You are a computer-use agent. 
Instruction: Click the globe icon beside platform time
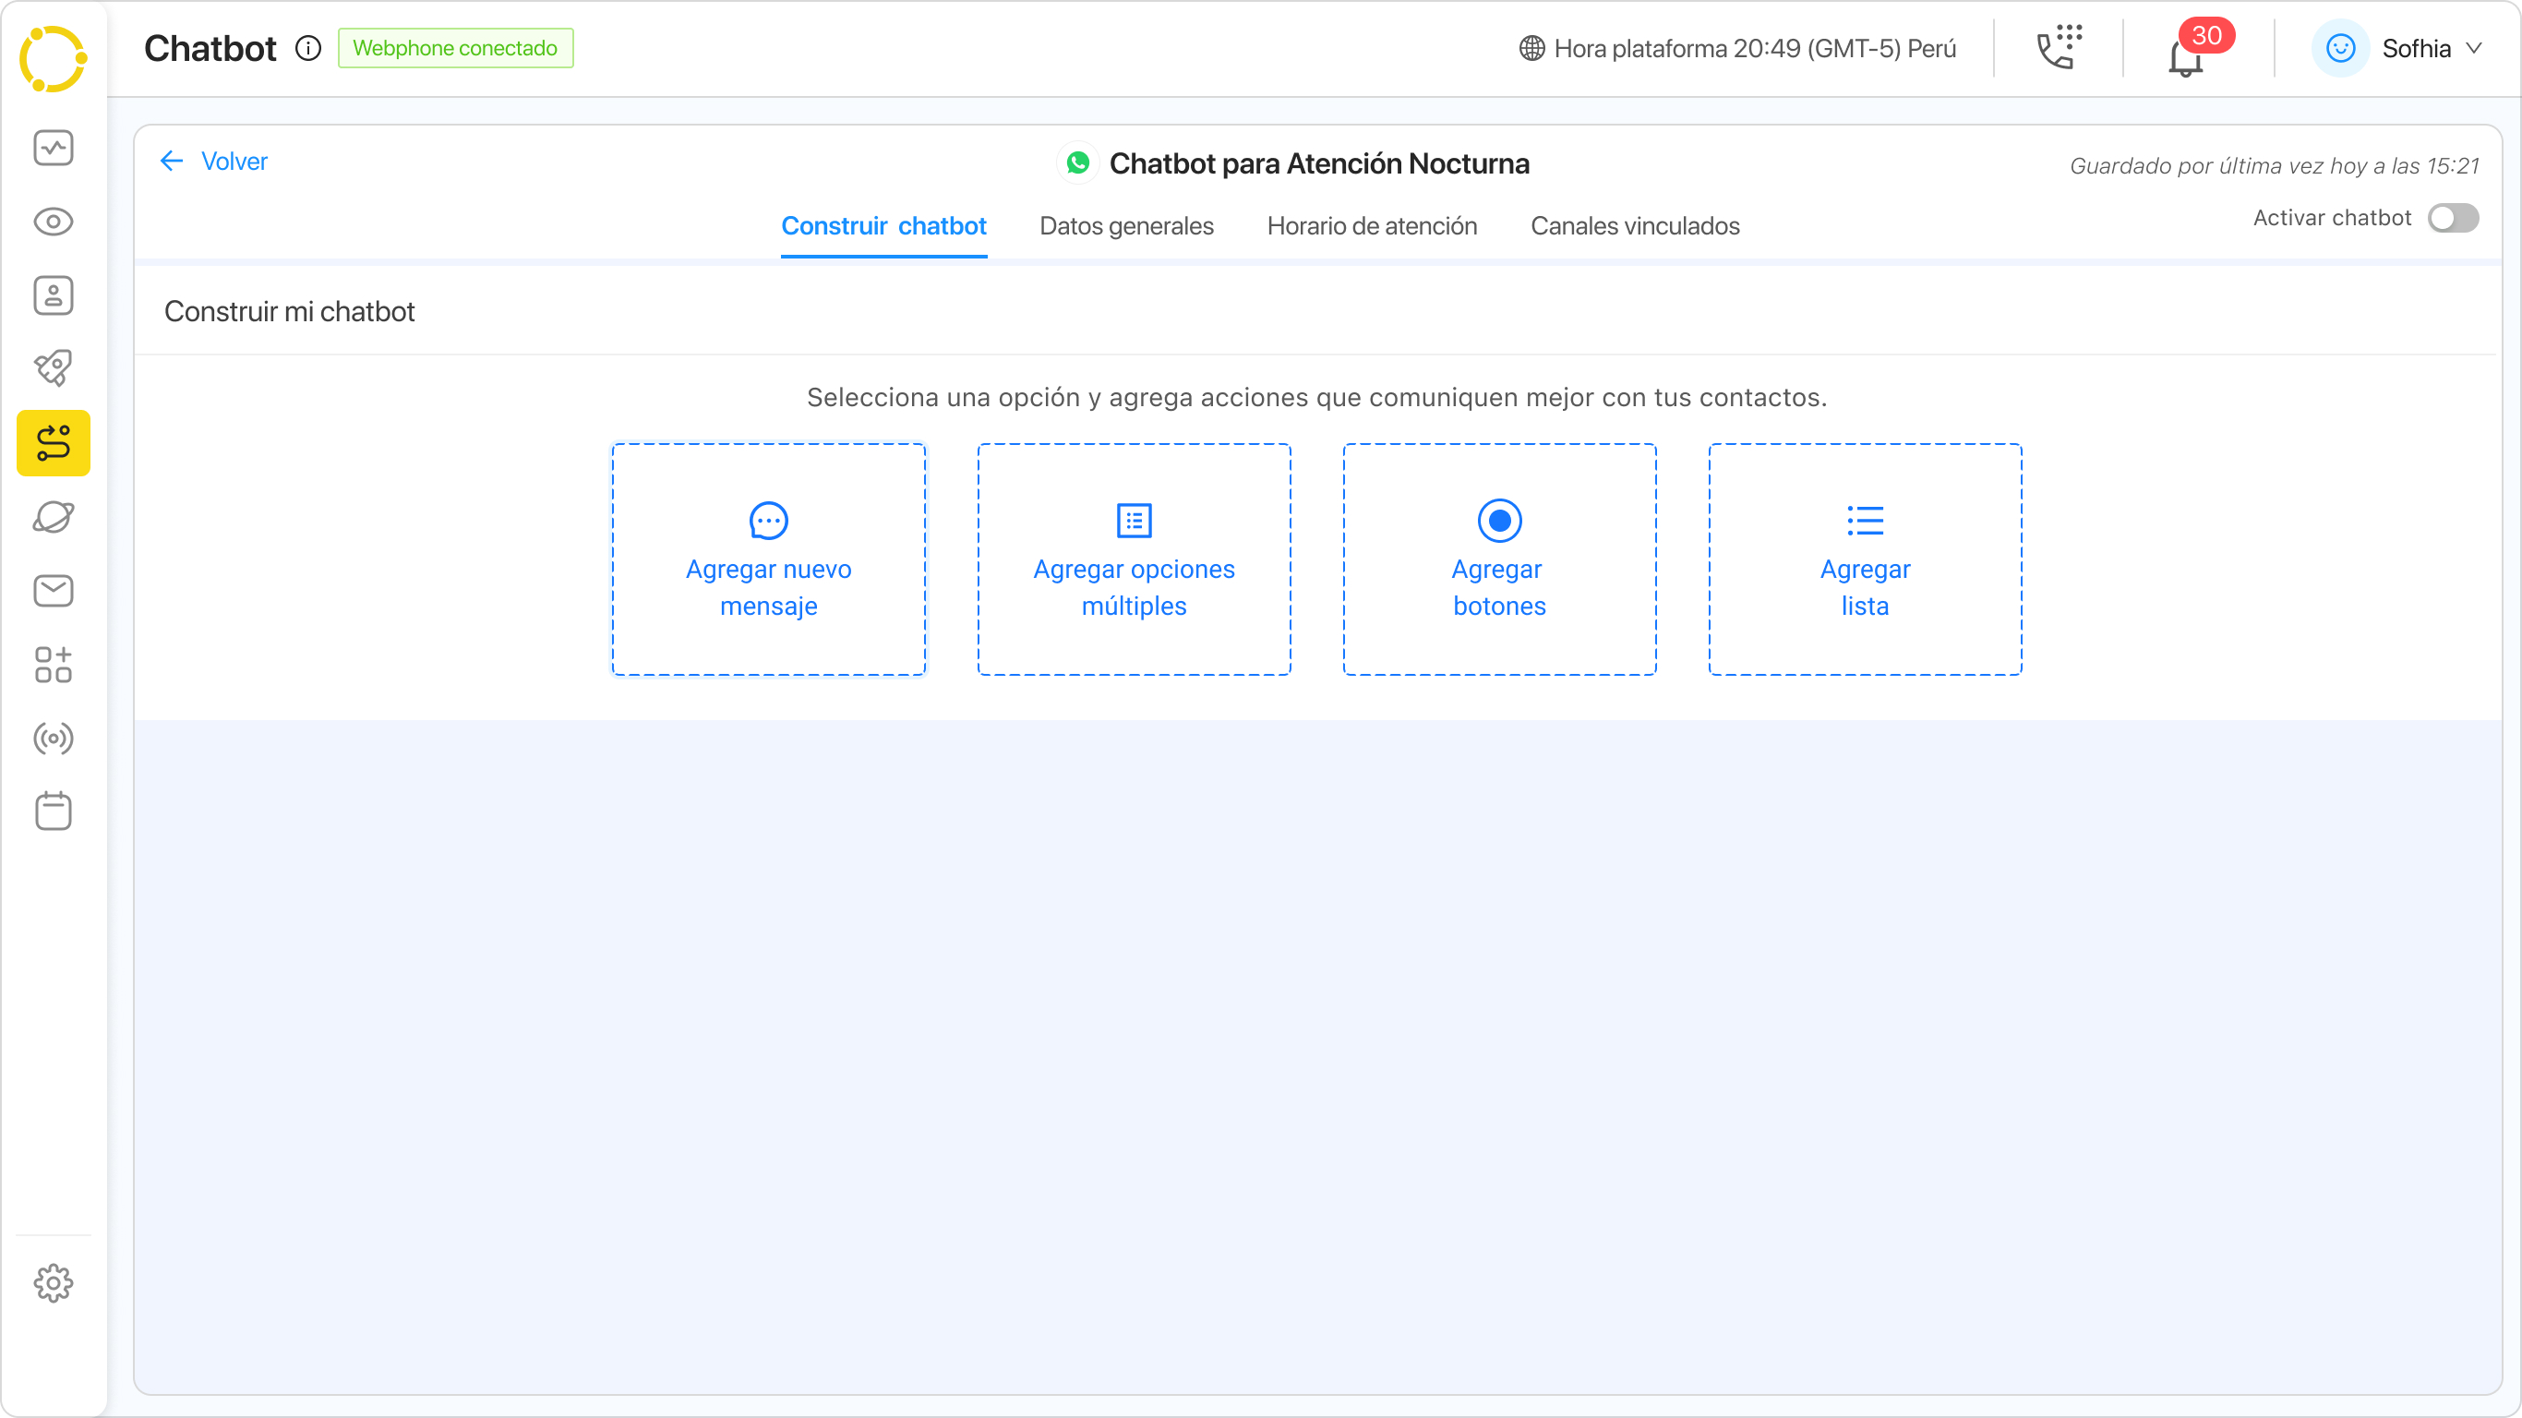tap(1531, 48)
